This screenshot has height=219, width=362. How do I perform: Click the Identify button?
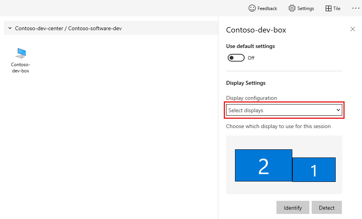[x=293, y=207]
